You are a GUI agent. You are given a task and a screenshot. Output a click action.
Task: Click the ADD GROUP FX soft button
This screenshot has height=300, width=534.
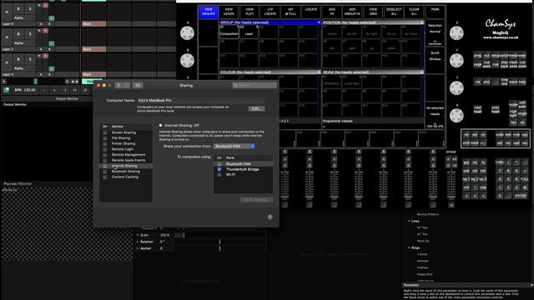352,12
